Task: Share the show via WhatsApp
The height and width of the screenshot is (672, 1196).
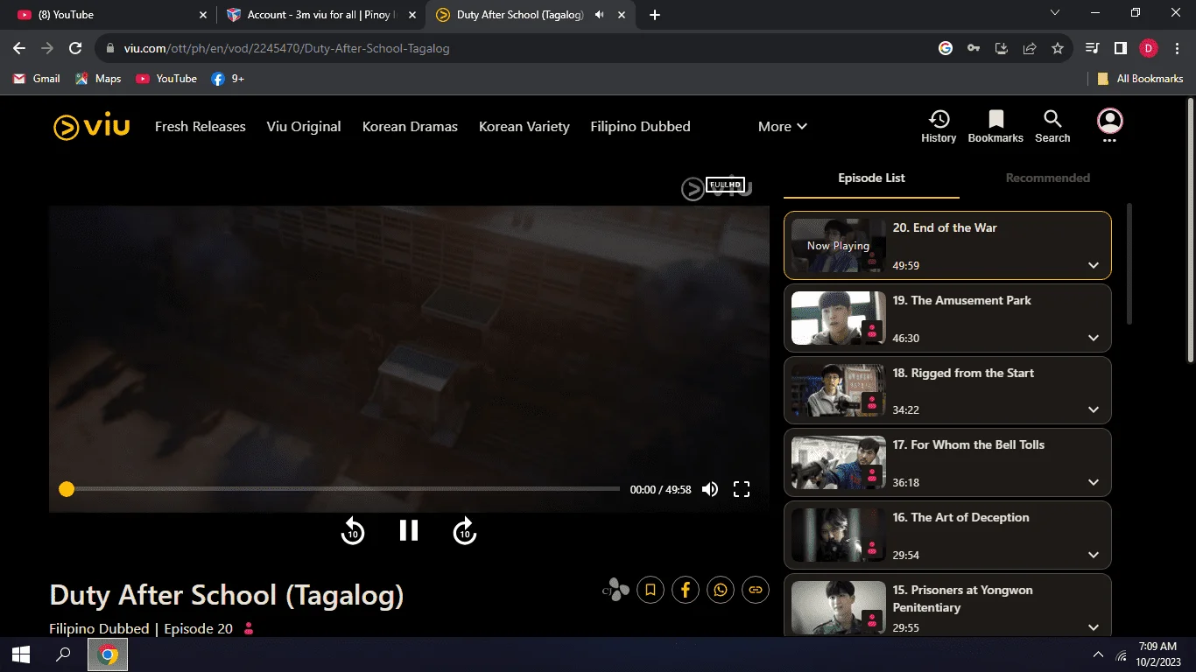Action: coord(721,590)
